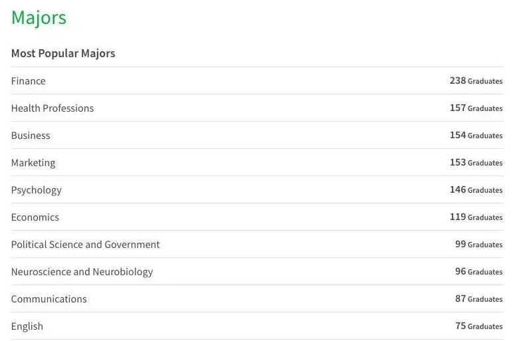Click the Finance major row

[29, 81]
